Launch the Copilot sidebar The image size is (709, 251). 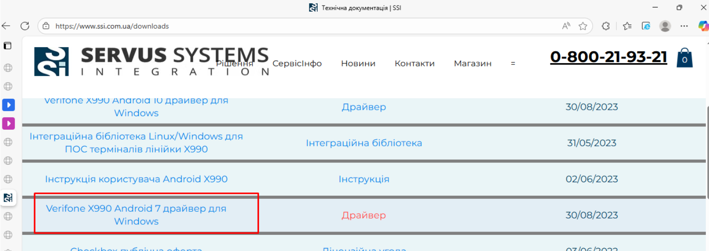coord(703,26)
